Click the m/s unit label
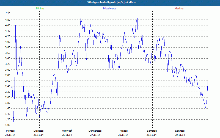 click(8, 12)
